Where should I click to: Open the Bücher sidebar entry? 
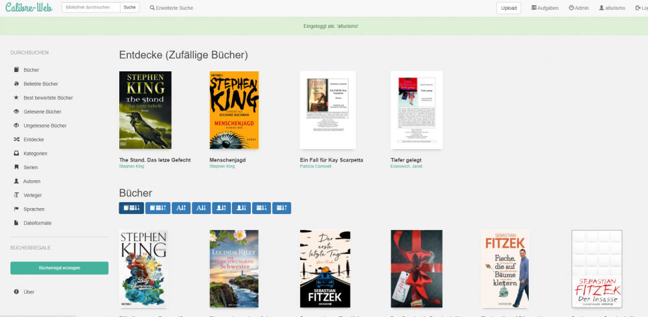tap(27, 70)
